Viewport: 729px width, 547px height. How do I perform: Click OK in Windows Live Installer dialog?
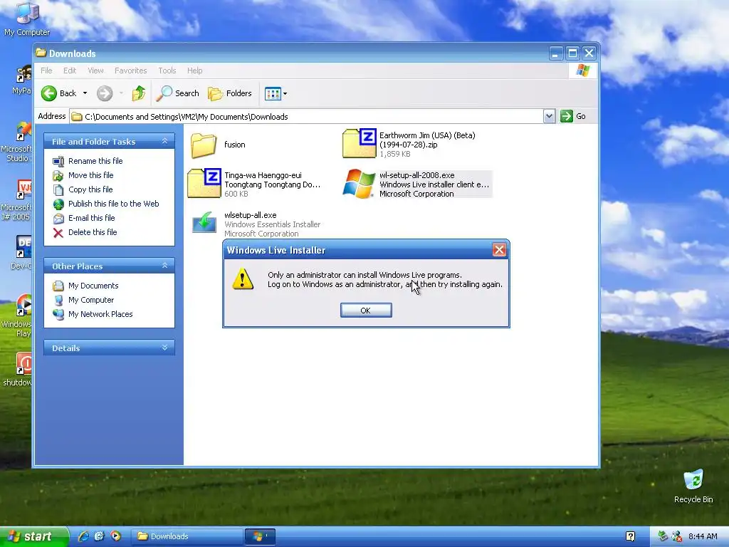(366, 311)
